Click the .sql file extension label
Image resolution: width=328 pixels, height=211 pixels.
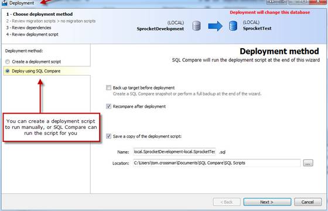tap(222, 152)
